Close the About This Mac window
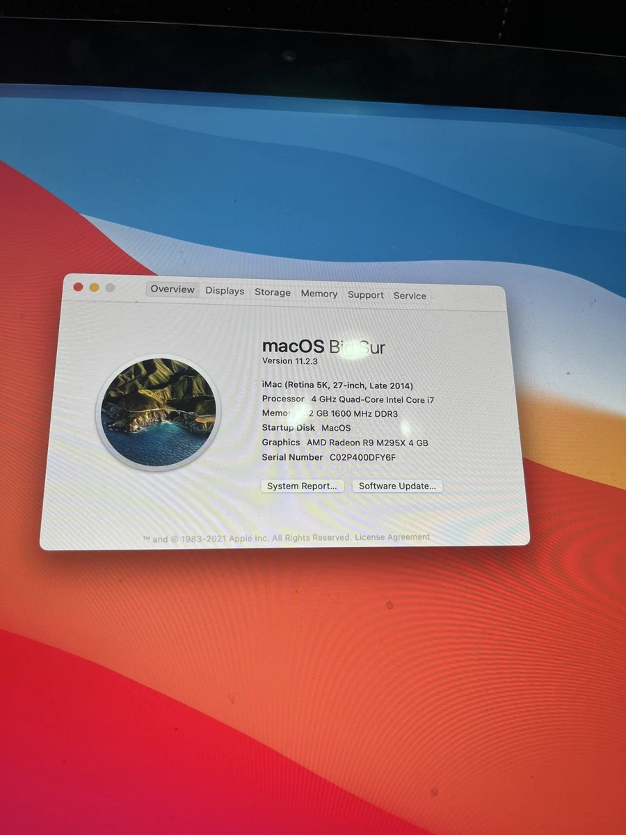This screenshot has height=835, width=626. point(78,287)
